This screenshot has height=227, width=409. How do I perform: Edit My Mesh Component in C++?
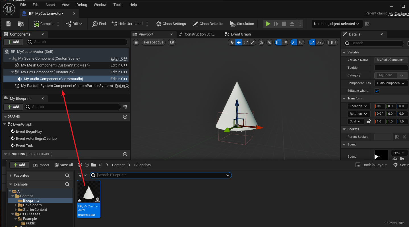point(119,65)
